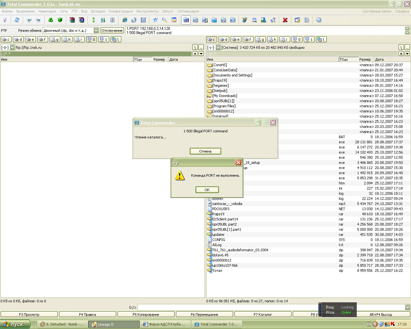The width and height of the screenshot is (411, 329).
Task: Click the back arrow toolbar icon
Action: (x=29, y=20)
